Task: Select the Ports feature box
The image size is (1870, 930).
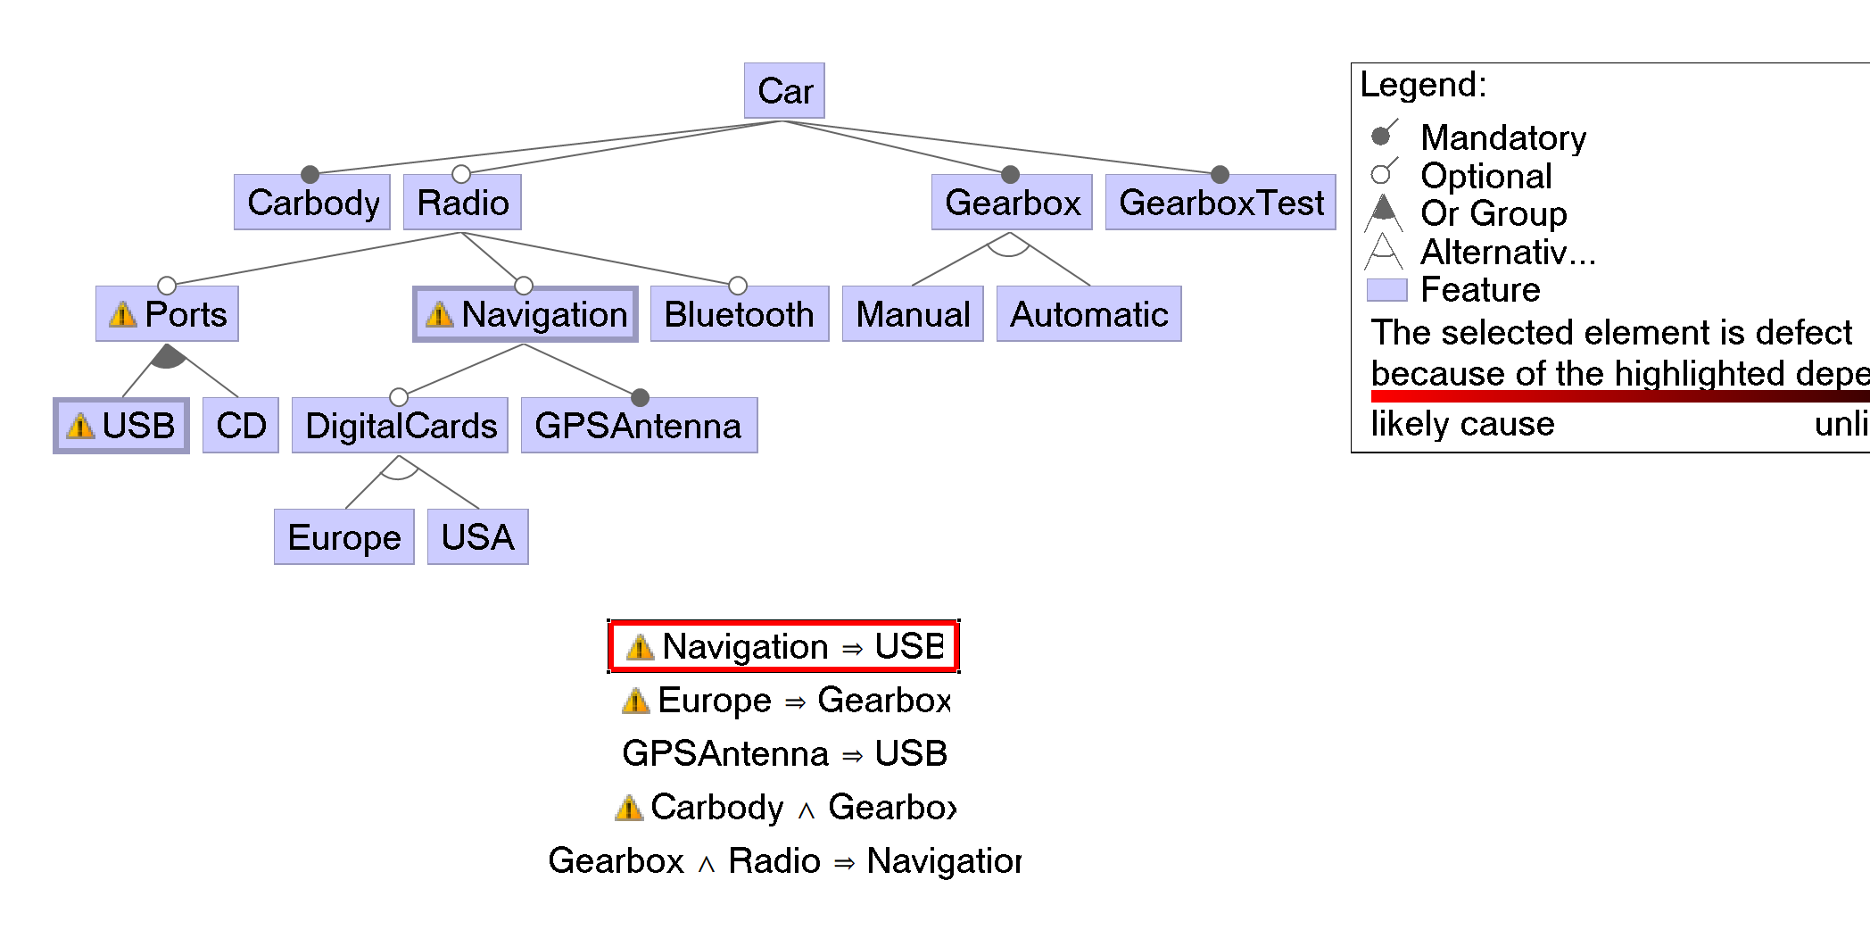Action: tap(167, 313)
